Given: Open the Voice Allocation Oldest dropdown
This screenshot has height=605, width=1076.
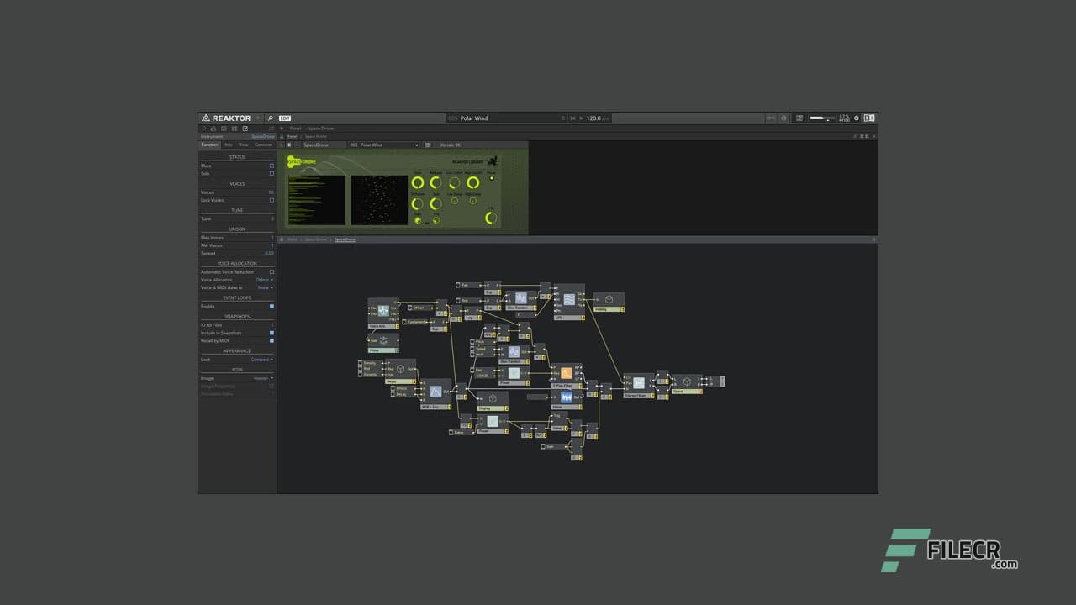Looking at the screenshot, I should point(261,280).
